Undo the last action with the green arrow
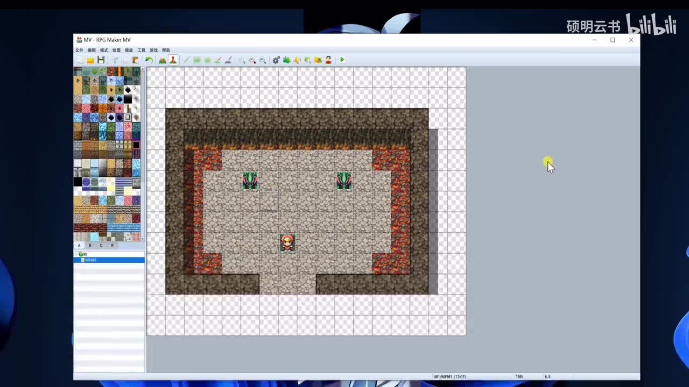 (149, 60)
